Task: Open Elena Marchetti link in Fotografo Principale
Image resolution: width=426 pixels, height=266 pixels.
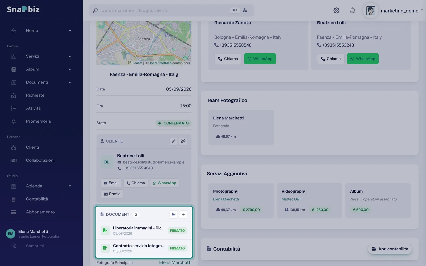Action: pyautogui.click(x=175, y=263)
